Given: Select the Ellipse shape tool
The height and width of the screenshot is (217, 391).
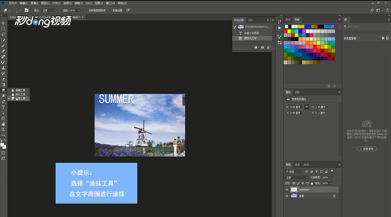Looking at the screenshot, I should tap(3, 118).
